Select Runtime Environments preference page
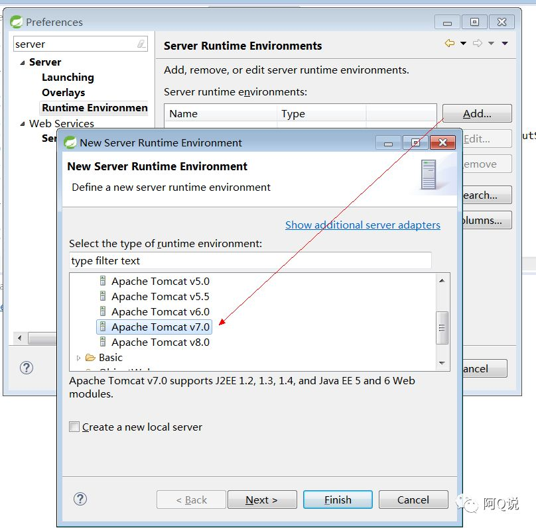 (x=94, y=108)
